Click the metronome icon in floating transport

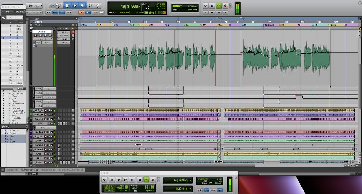[x=206, y=190]
